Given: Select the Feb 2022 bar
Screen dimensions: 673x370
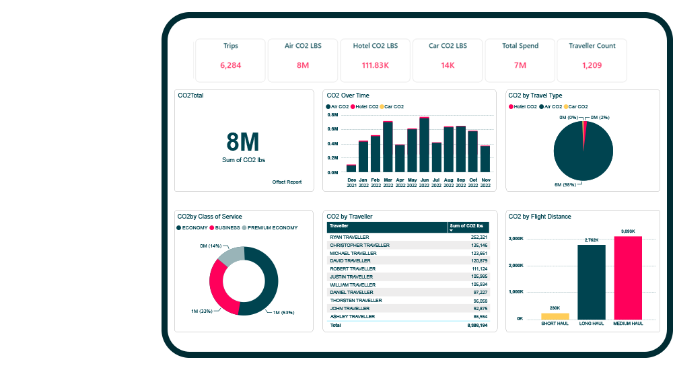Looking at the screenshot, I should (x=376, y=153).
